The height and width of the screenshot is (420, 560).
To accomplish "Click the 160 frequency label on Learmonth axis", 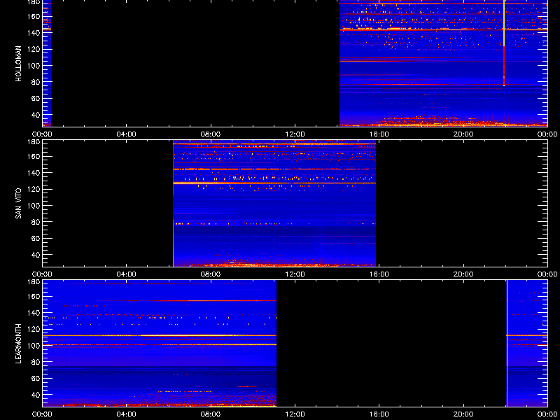I will (34, 296).
